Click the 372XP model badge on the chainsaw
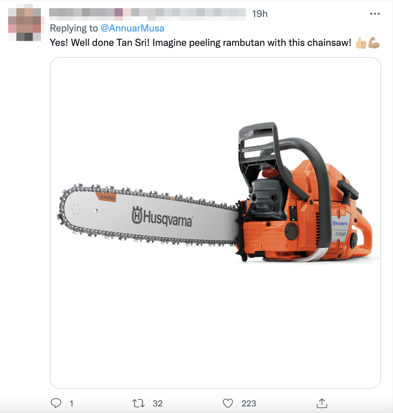Screen dimensions: 393x413 (340, 234)
